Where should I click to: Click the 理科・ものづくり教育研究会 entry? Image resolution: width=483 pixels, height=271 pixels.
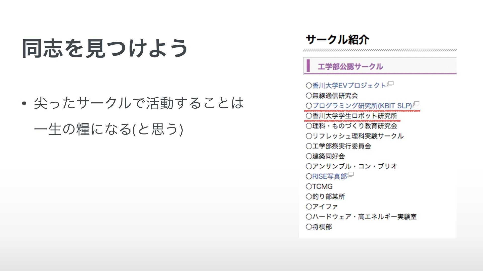coord(354,126)
